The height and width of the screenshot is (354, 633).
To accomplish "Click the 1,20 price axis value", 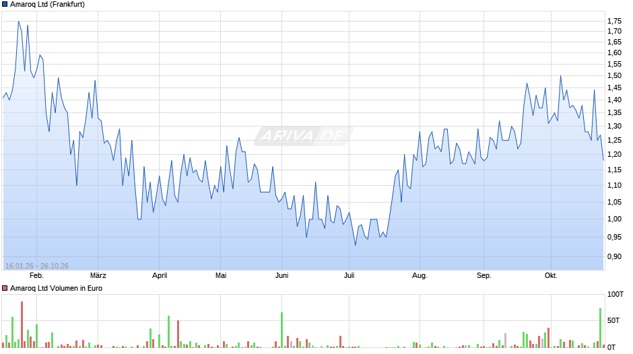I will click(x=614, y=154).
